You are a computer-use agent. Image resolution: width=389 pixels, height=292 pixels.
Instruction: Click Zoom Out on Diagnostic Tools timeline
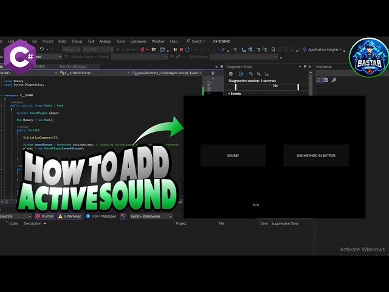[259, 74]
